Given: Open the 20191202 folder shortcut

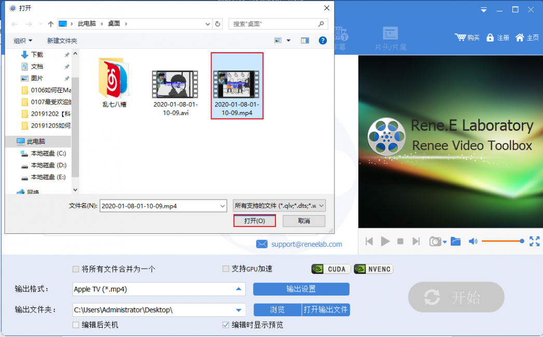Looking at the screenshot, I should coord(46,114).
